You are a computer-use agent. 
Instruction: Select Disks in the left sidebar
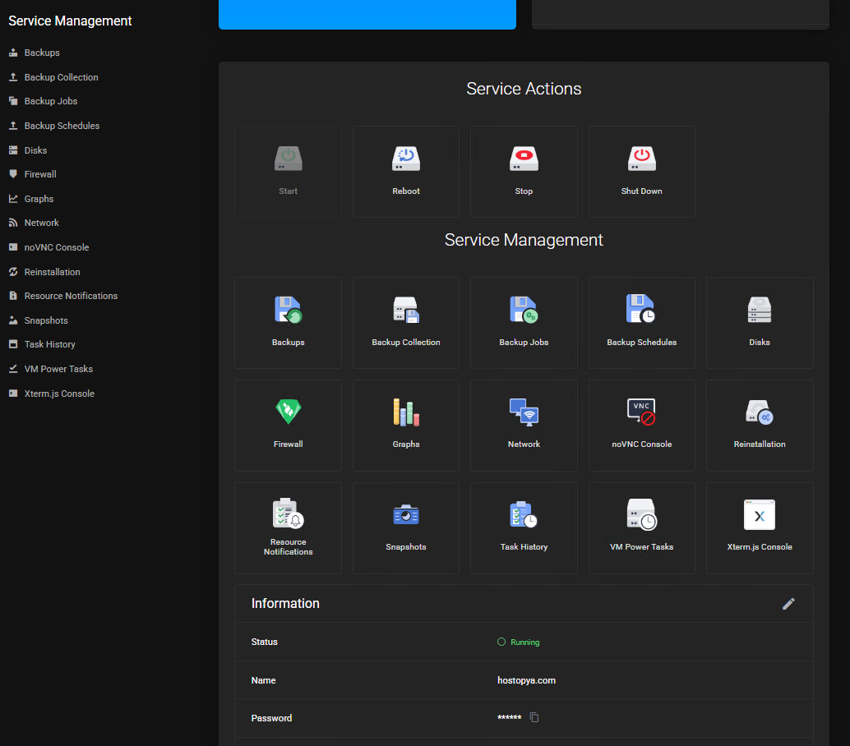pos(28,150)
